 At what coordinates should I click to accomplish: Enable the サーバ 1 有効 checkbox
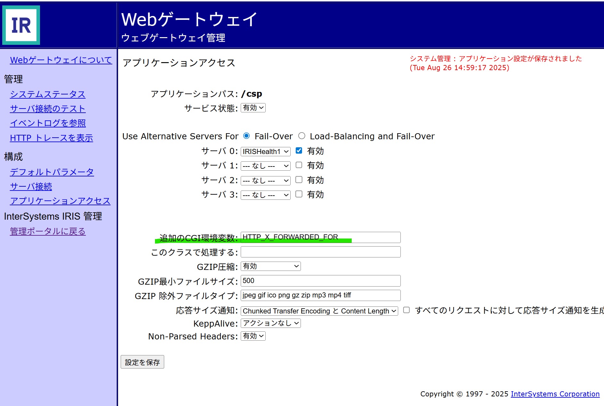pyautogui.click(x=299, y=165)
